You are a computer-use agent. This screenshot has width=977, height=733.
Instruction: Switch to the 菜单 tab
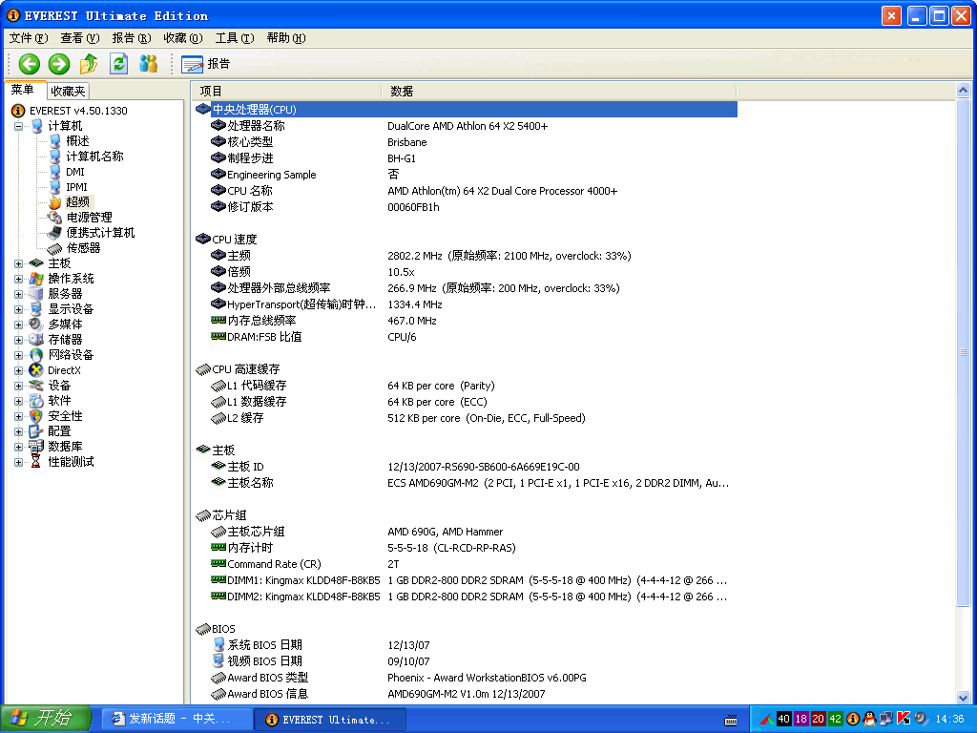coord(23,91)
